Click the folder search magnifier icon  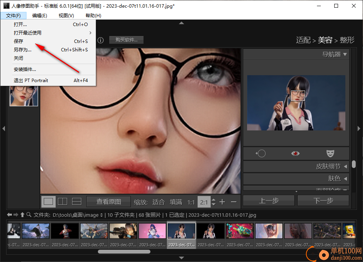[x=29, y=215]
